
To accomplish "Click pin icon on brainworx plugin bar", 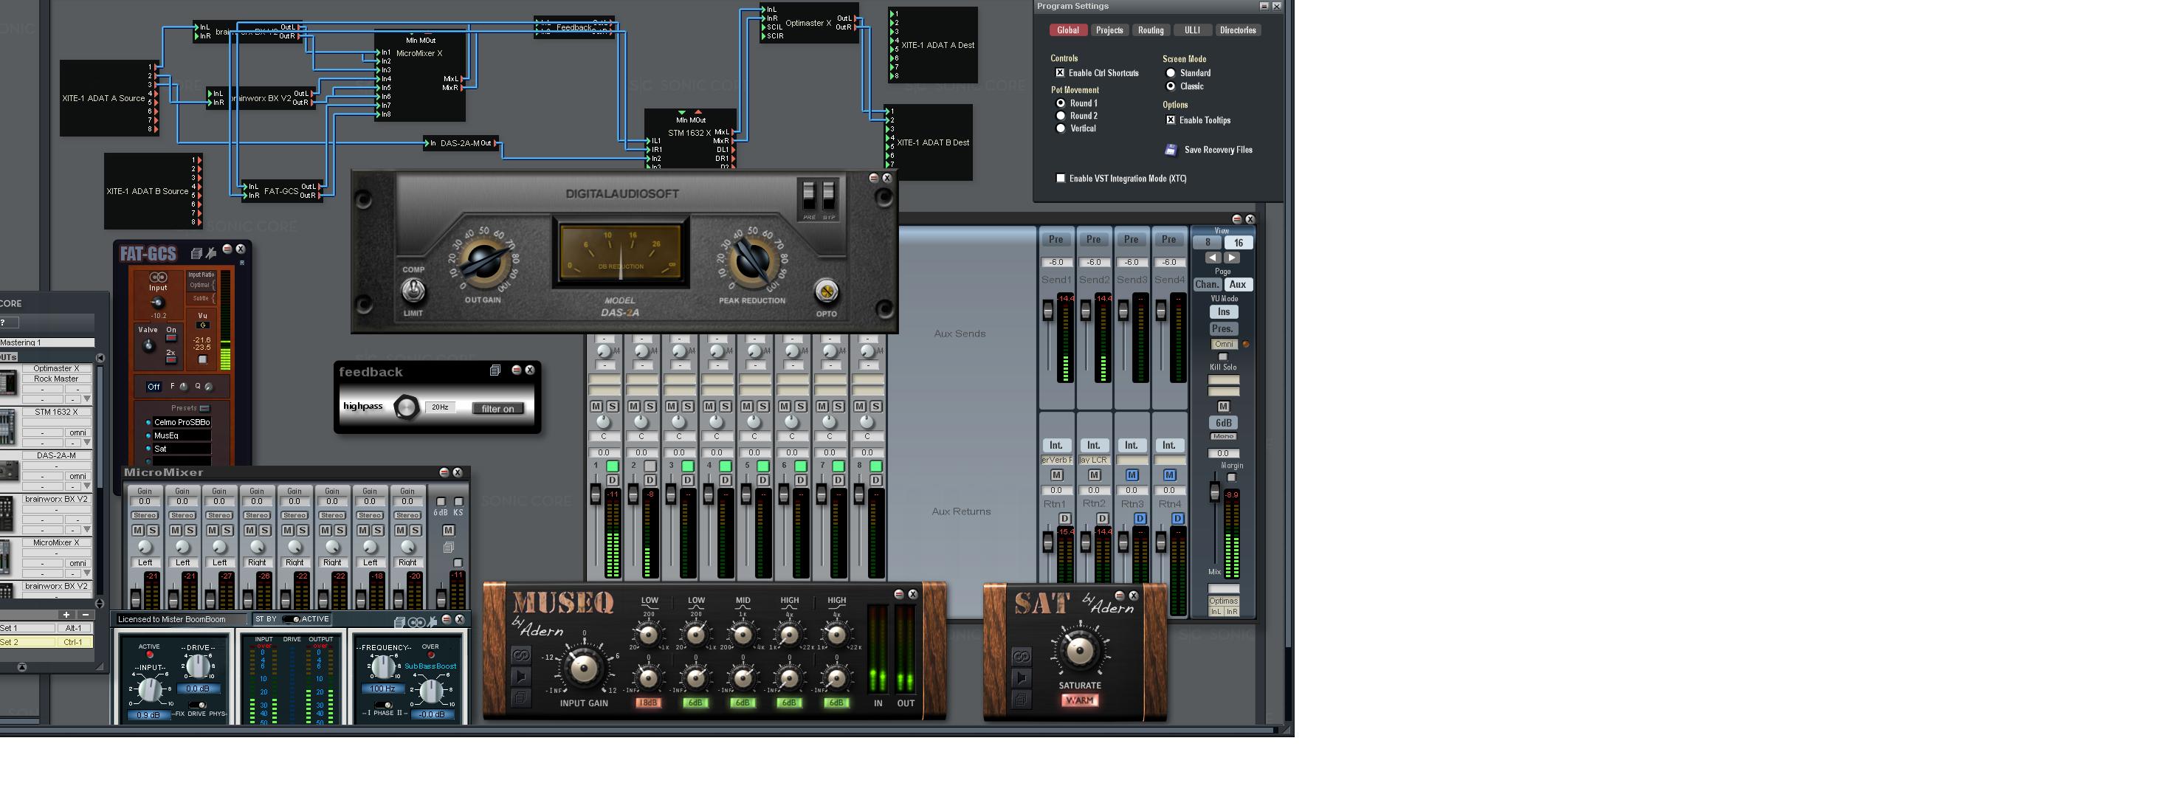I will click(x=432, y=621).
